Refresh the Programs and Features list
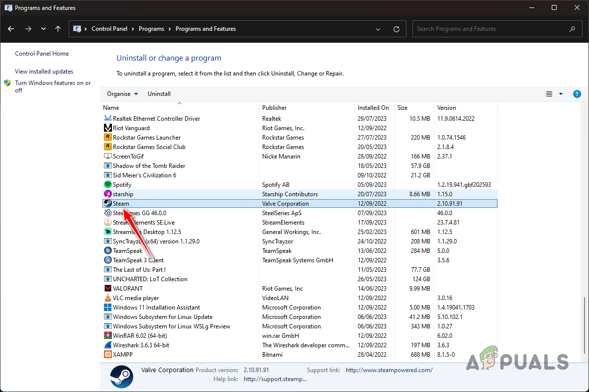This screenshot has height=392, width=589. pyautogui.click(x=396, y=29)
